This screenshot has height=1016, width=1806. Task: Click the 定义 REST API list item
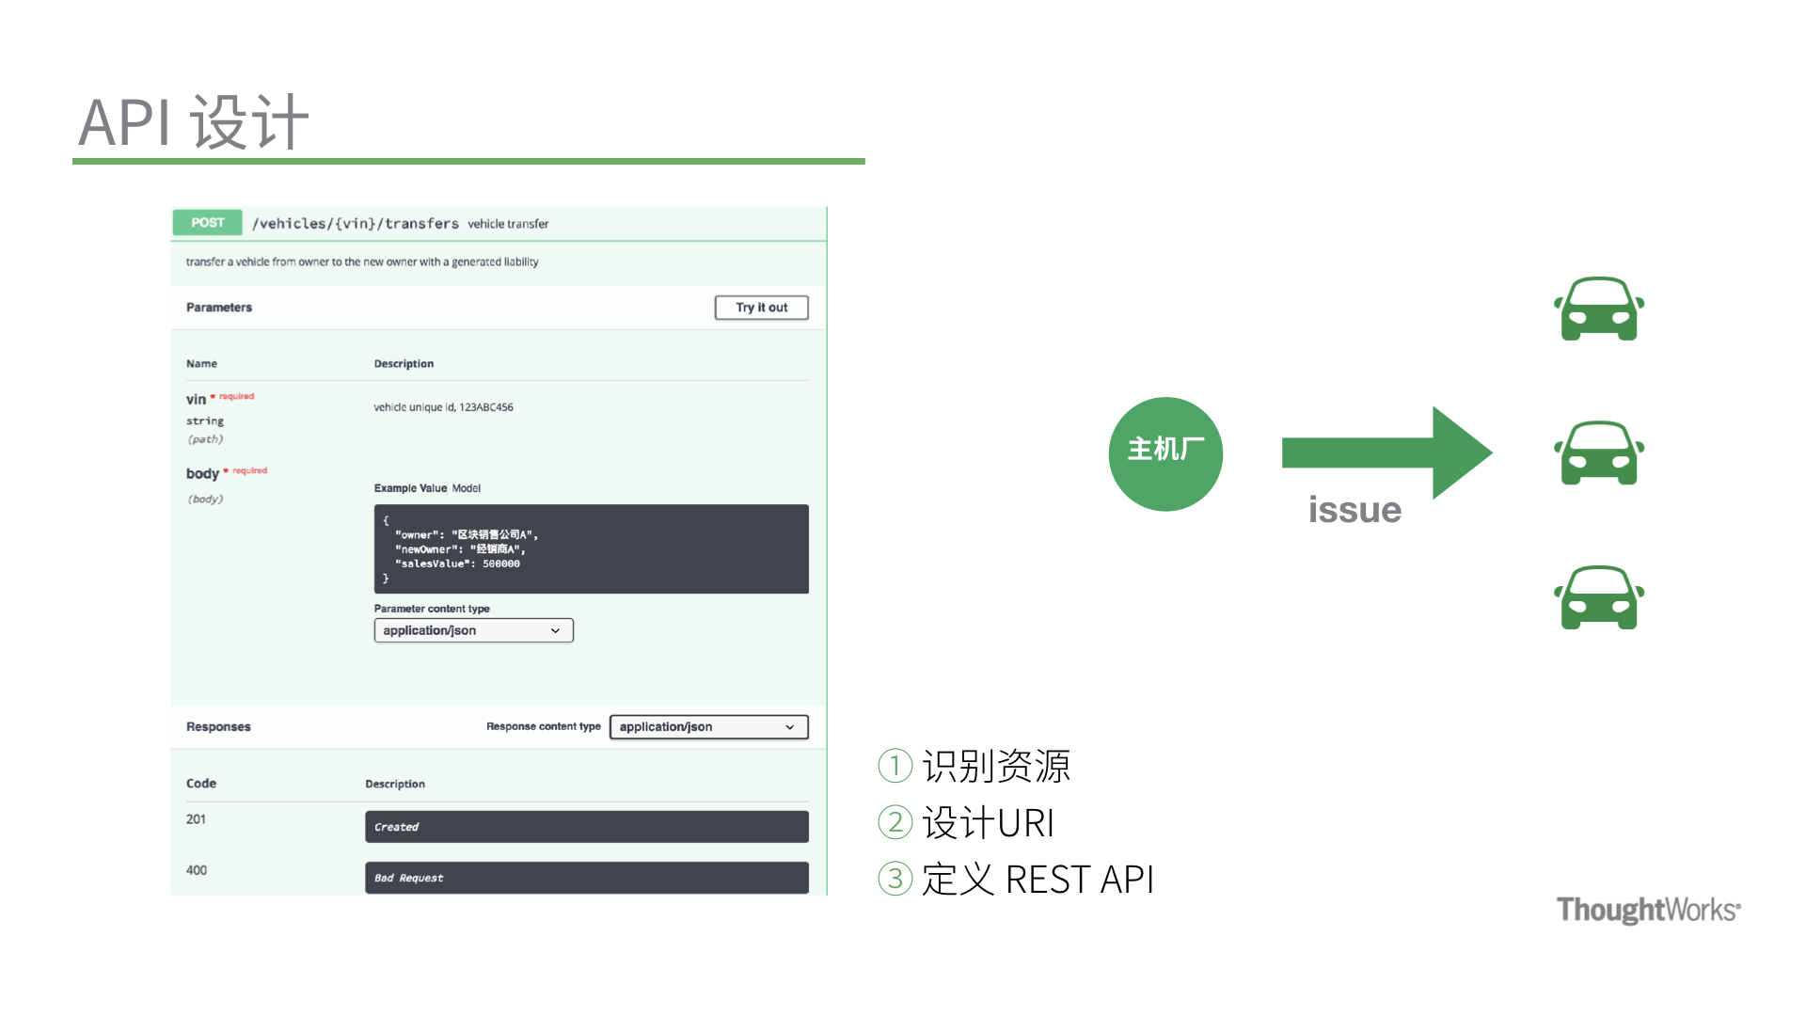(1016, 879)
